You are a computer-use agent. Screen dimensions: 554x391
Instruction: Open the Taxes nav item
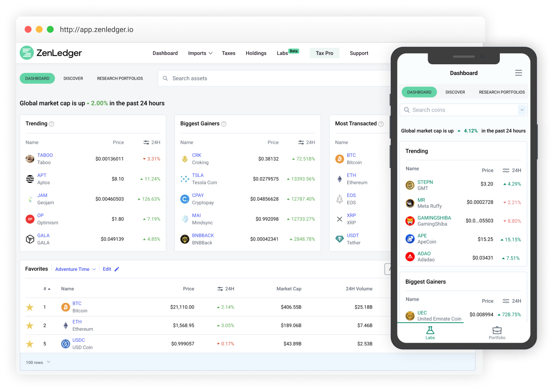[x=229, y=53]
